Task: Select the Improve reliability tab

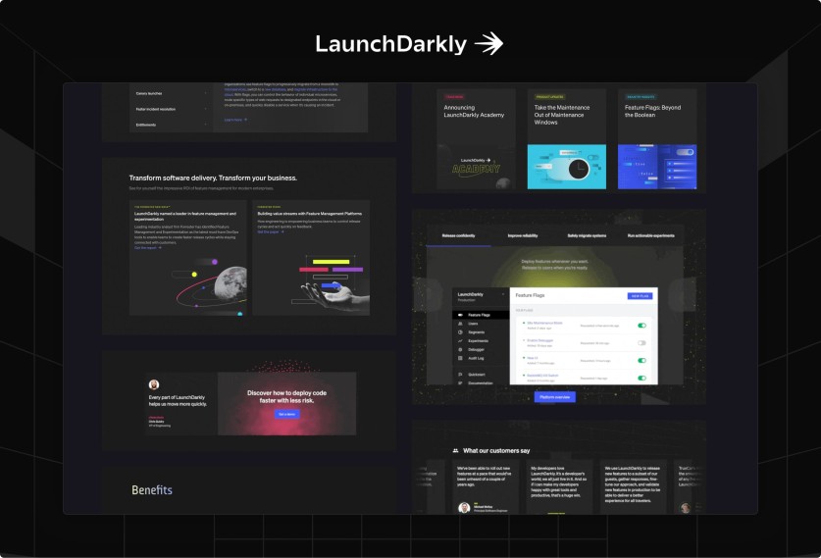Action: pyautogui.click(x=523, y=235)
